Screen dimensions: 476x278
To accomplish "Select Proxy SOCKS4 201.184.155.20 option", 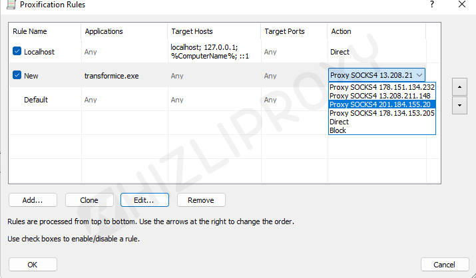I will [x=382, y=104].
